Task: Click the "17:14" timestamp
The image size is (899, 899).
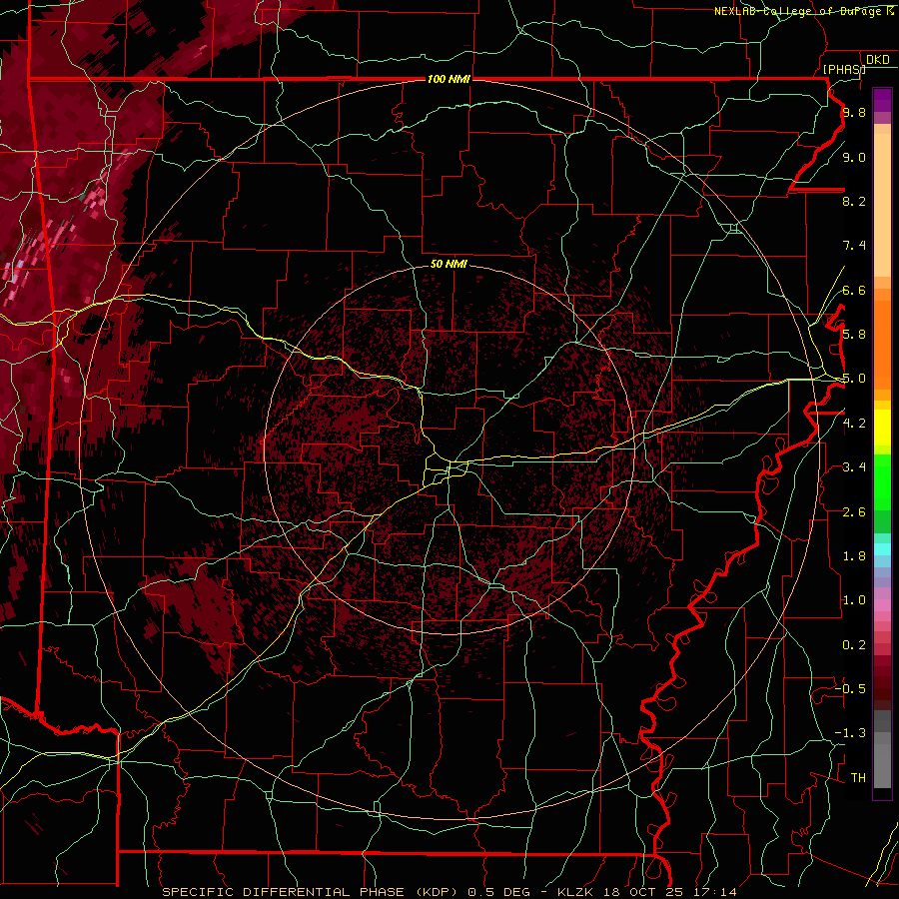Action: (x=714, y=892)
